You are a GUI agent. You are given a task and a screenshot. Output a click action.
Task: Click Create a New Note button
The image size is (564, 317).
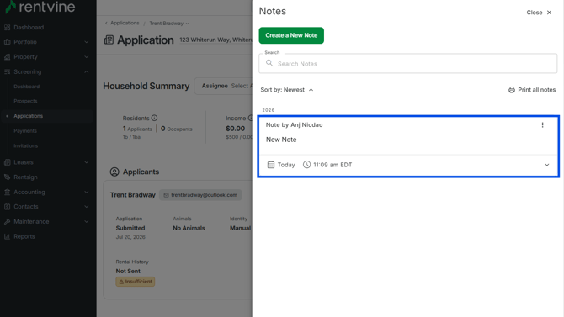pos(291,35)
